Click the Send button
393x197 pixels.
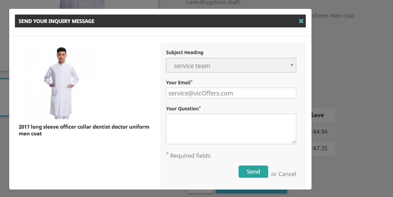(x=253, y=172)
